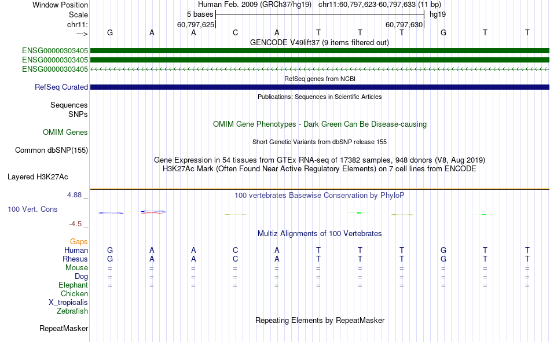The height and width of the screenshot is (342, 550).
Task: Click the C base in the Human alignment row
Action: tap(235, 250)
